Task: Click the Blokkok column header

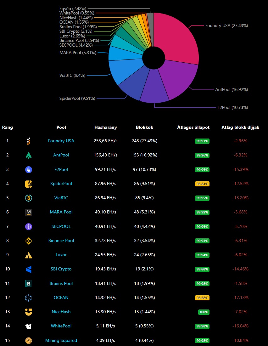Action: 144,128
